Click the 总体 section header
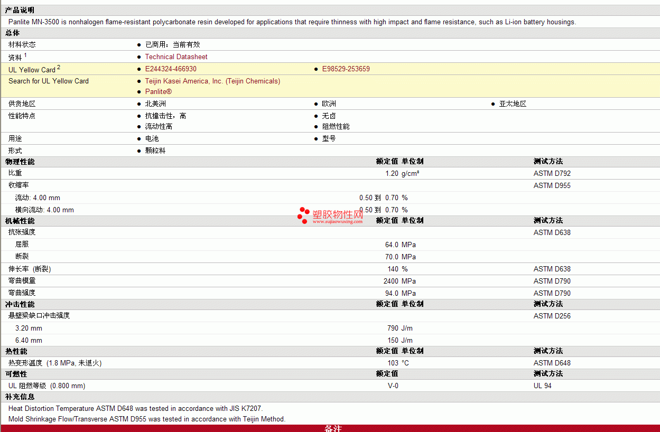Viewport: 660px width, 432px height. point(12,33)
